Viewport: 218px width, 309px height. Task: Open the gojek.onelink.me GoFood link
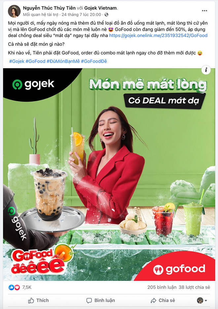point(159,35)
